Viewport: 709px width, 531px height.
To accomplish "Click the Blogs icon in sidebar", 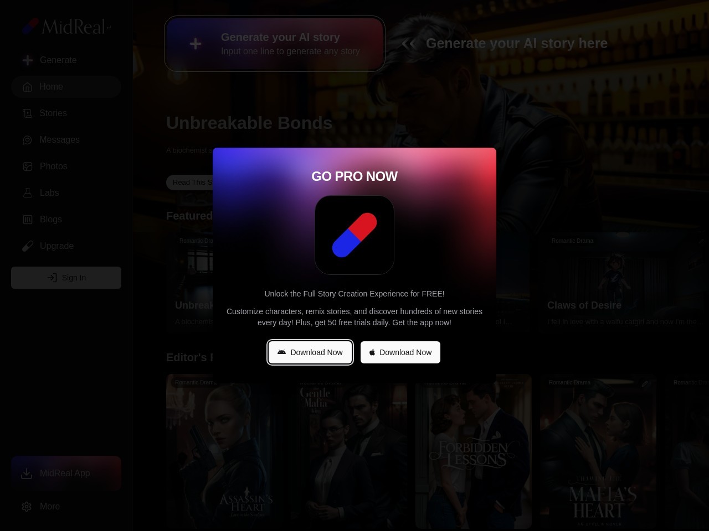I will [x=27, y=220].
